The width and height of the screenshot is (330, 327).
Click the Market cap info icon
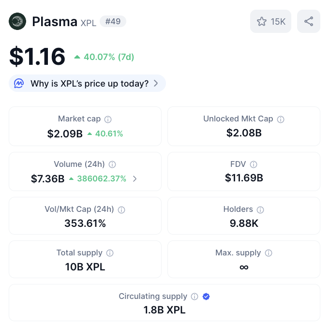point(108,119)
